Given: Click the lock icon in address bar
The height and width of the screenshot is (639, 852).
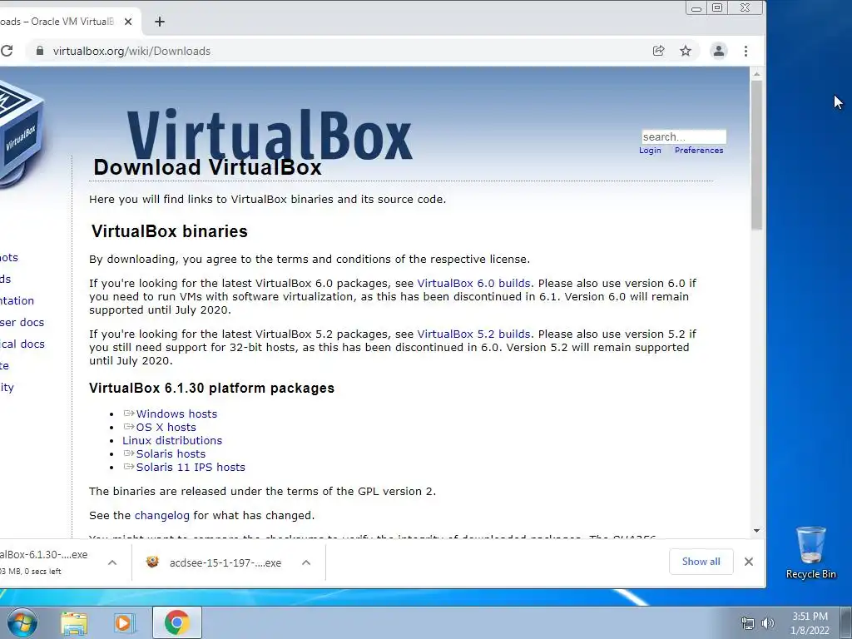Looking at the screenshot, I should 39,51.
